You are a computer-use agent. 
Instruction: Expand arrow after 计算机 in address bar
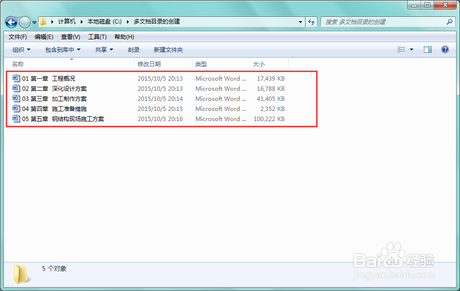click(x=81, y=22)
